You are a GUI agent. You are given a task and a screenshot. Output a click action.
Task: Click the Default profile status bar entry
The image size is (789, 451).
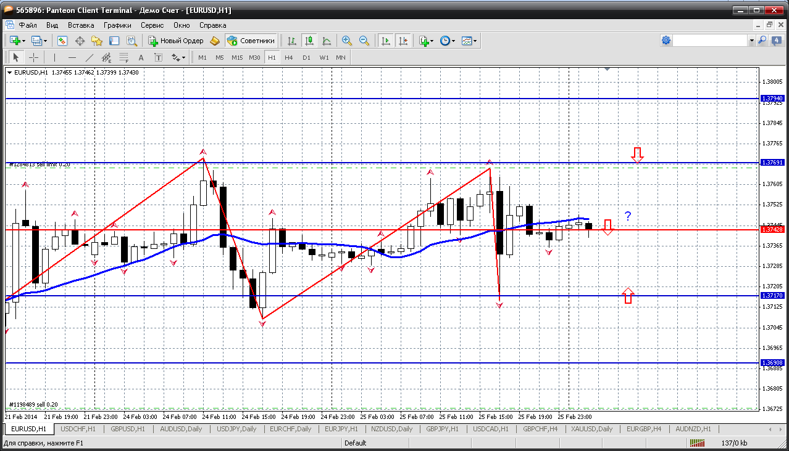point(355,443)
